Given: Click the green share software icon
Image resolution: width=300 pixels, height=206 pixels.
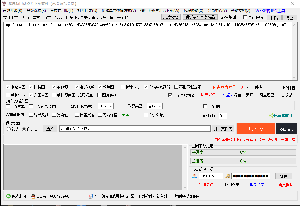Looking at the screenshot, I should 271,116.
